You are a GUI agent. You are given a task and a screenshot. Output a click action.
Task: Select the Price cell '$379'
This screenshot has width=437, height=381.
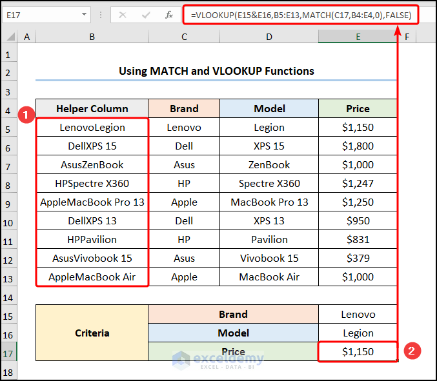click(358, 258)
